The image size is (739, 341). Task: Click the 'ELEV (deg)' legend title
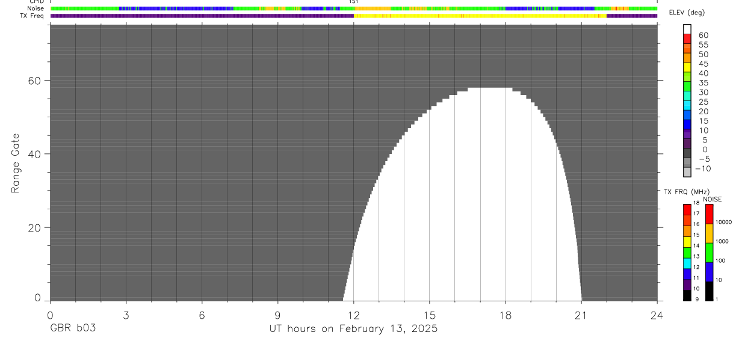(687, 13)
